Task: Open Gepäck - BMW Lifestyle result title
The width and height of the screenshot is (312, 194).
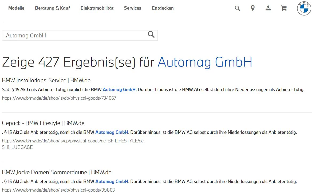Action: [x=43, y=123]
